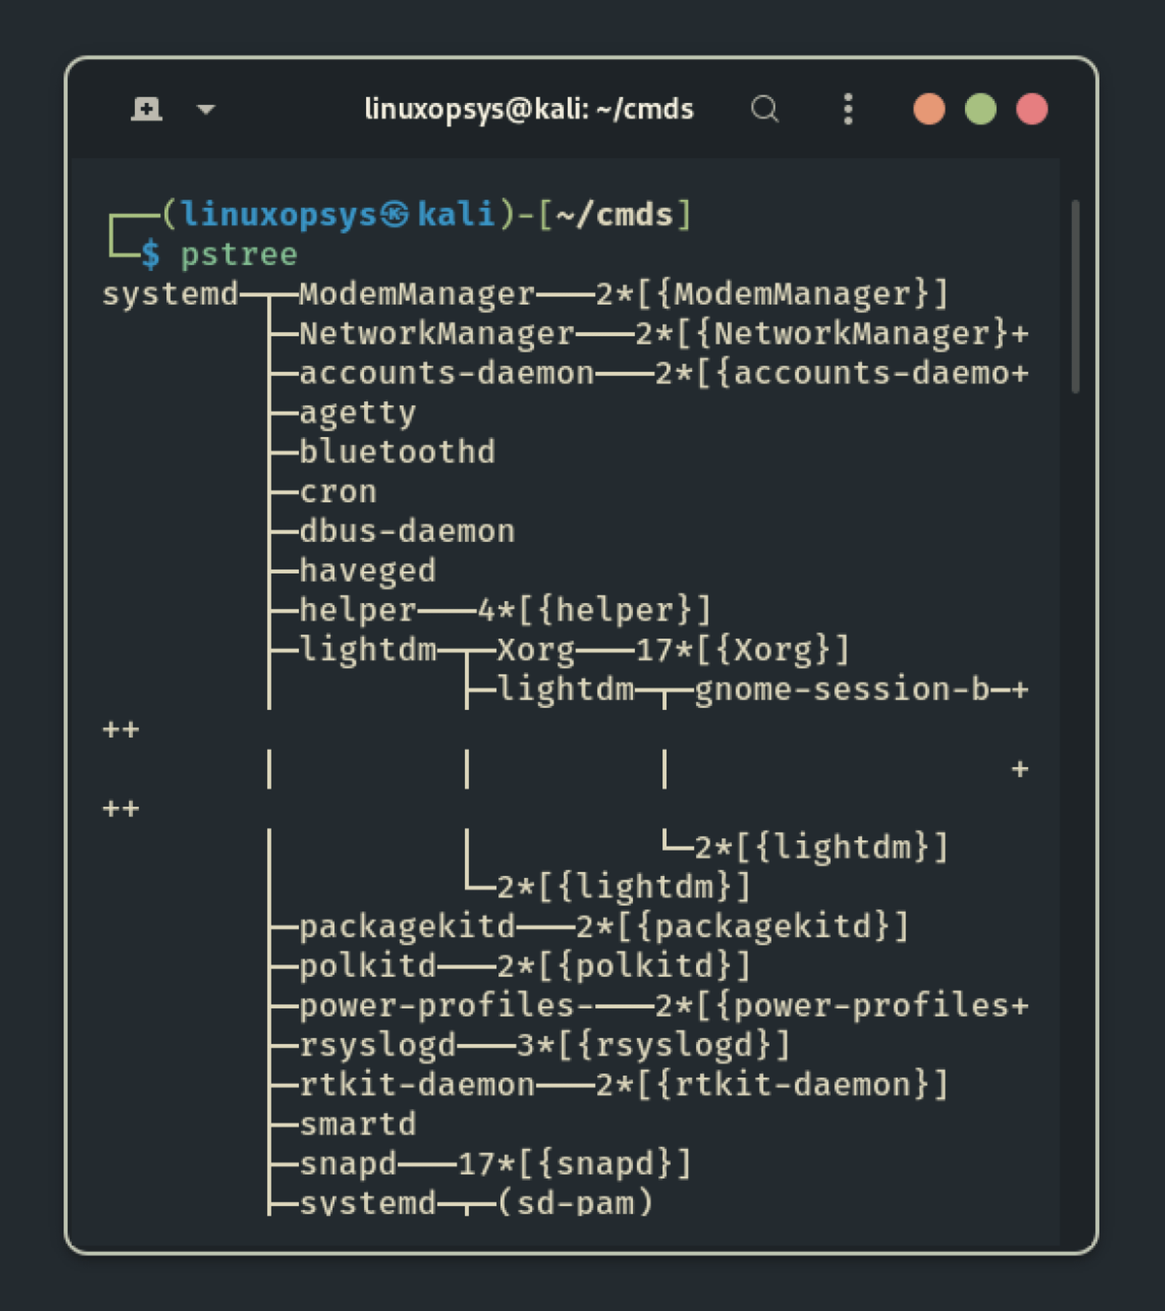The image size is (1165, 1311).
Task: Click the window title linuxopsys@kali: ~/cmds
Action: coord(529,109)
